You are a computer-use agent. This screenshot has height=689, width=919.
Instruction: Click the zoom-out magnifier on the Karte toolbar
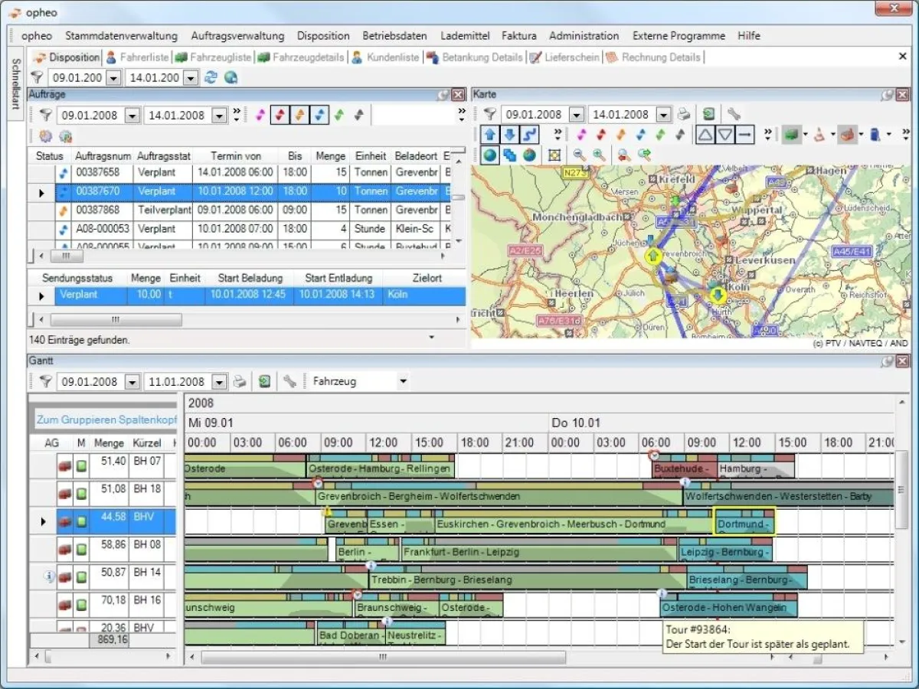pos(580,155)
